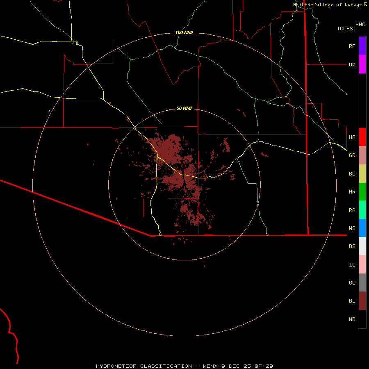Click the "50 NMI" range ring label
The height and width of the screenshot is (369, 369).
click(184, 108)
